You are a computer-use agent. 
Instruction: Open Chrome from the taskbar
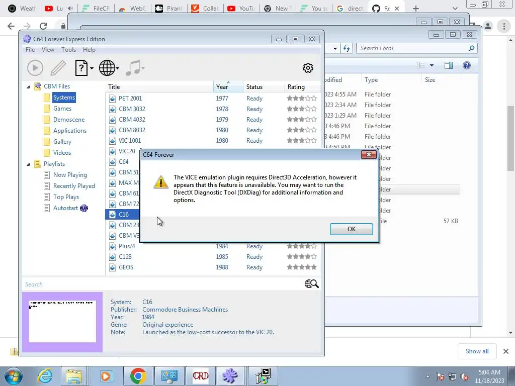[x=138, y=376]
